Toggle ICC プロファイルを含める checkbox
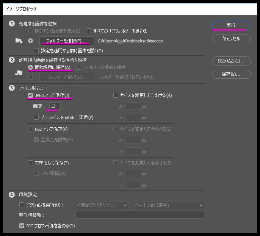This screenshot has height=236, width=260. pyautogui.click(x=22, y=226)
